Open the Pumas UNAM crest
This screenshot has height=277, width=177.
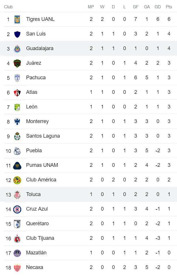[x=17, y=165]
